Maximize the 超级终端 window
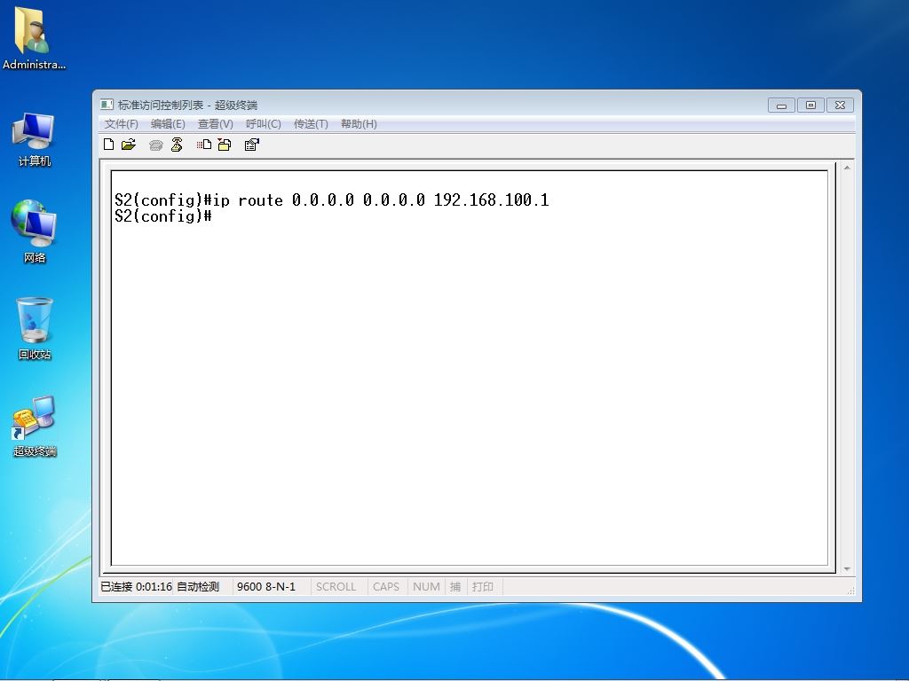Viewport: 909px width, 681px height. click(x=810, y=106)
